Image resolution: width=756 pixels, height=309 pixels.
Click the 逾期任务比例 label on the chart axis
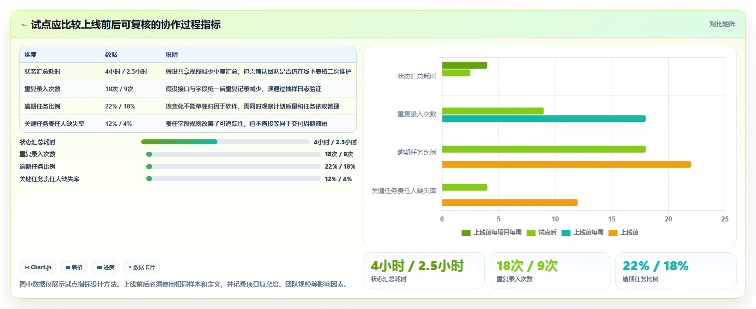[417, 153]
